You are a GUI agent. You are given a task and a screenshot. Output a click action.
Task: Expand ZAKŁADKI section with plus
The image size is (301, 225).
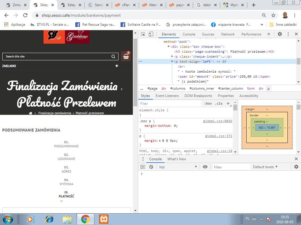tap(116, 66)
